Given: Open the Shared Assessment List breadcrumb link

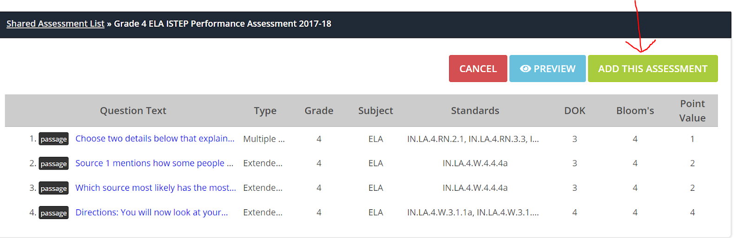Looking at the screenshot, I should click(x=55, y=24).
